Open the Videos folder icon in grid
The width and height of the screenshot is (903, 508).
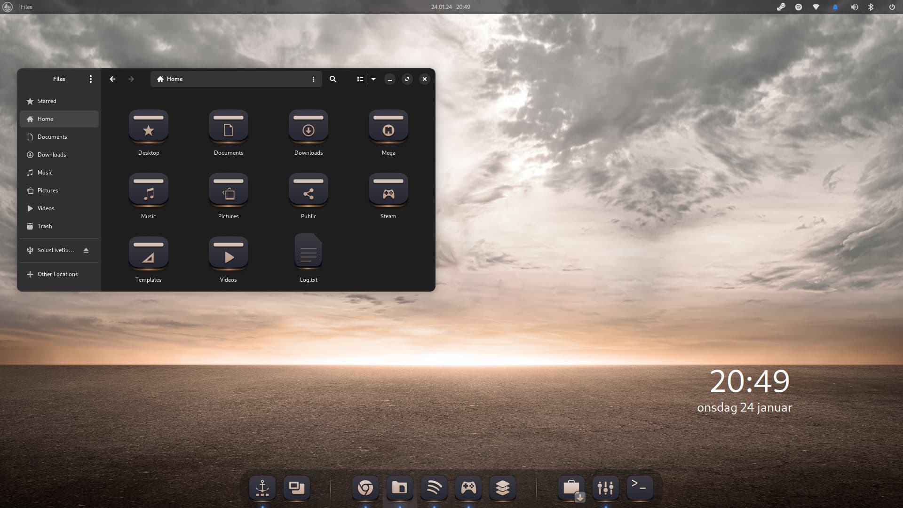tap(229, 254)
